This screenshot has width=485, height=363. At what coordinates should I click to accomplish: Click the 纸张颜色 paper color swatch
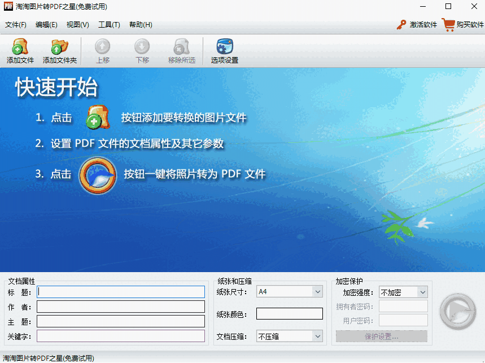pyautogui.click(x=290, y=313)
